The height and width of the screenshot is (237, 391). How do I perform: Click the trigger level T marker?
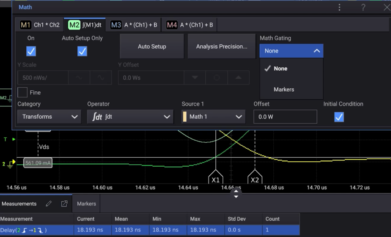(x=9, y=139)
